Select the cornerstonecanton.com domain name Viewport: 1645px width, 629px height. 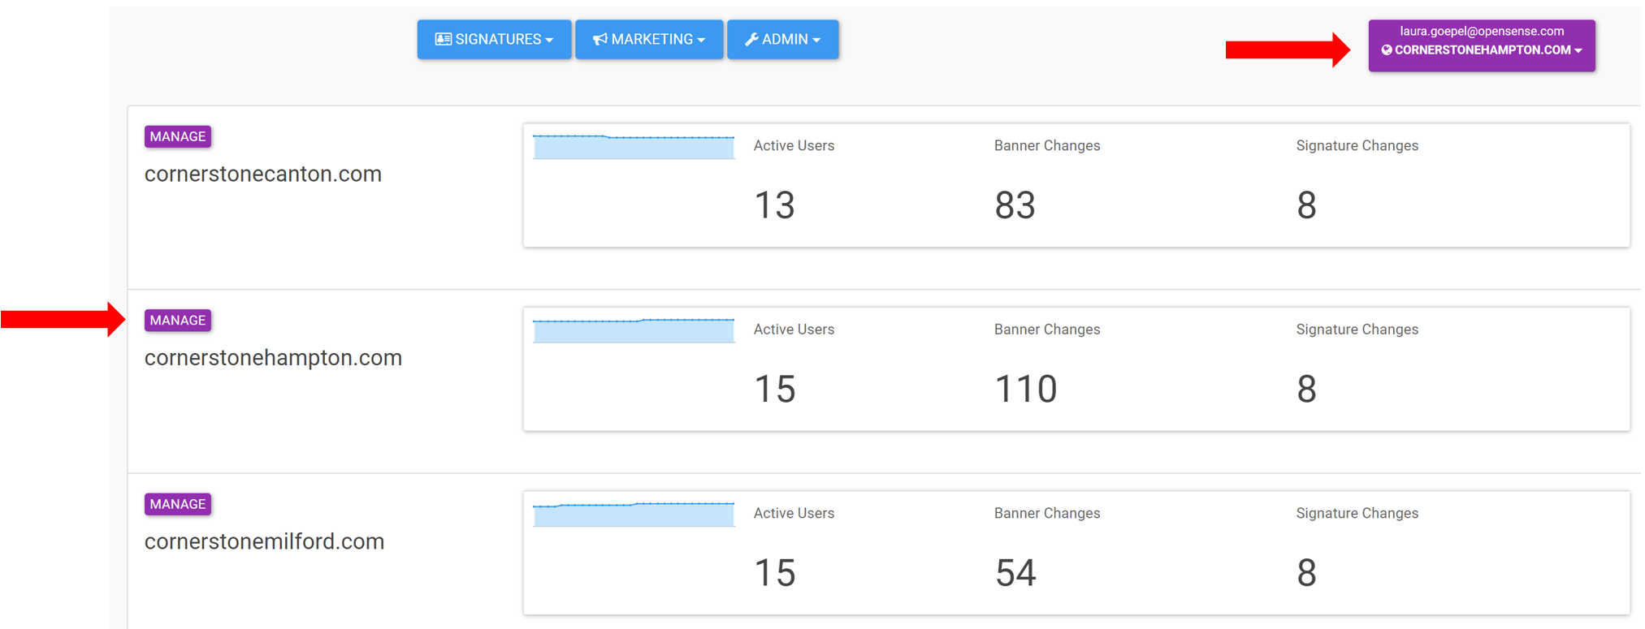click(263, 174)
